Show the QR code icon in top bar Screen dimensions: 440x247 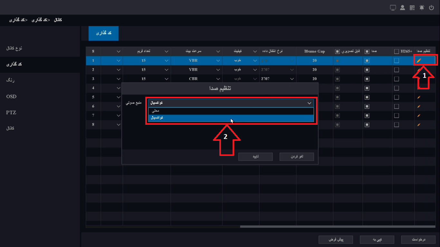(x=412, y=8)
